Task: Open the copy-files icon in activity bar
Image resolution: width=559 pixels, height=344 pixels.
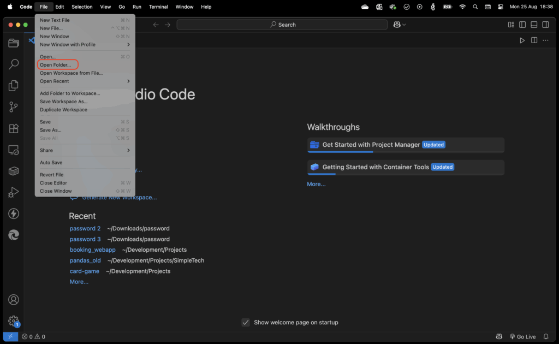Action: [14, 86]
